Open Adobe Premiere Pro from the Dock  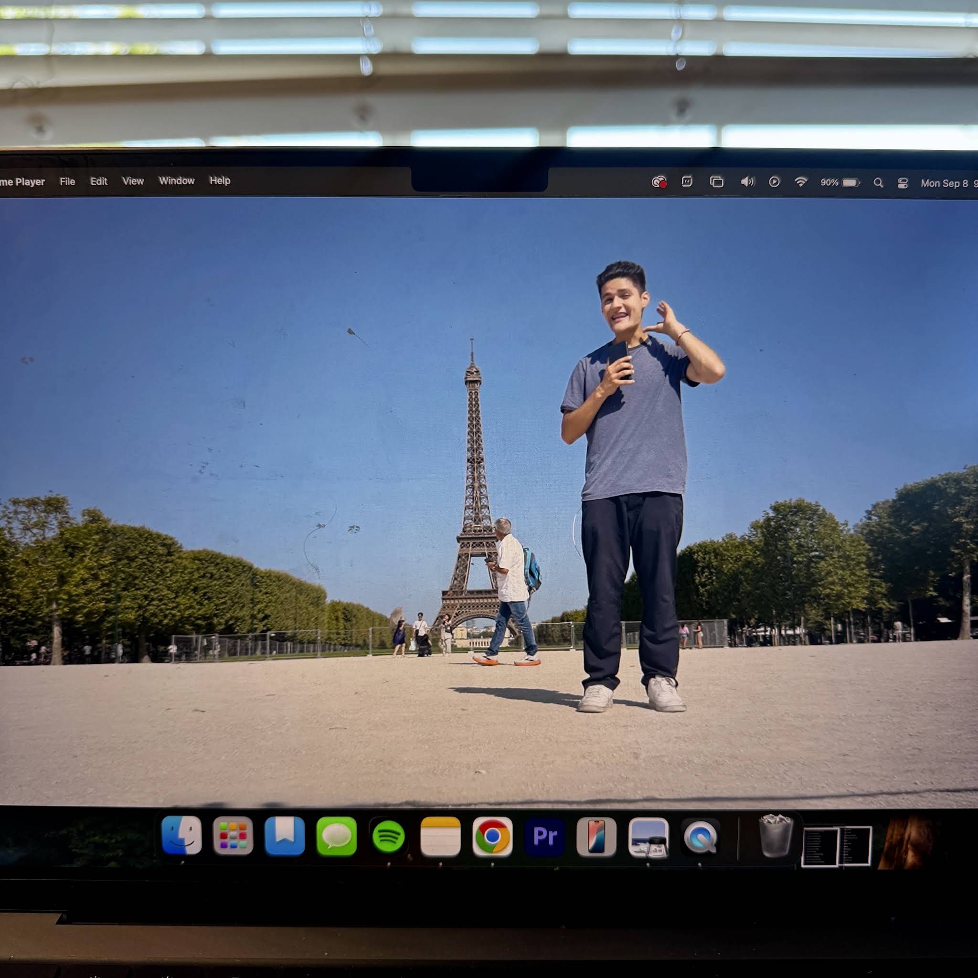544,837
